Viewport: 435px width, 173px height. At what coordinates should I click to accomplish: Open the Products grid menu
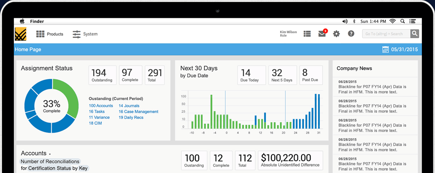coord(50,34)
